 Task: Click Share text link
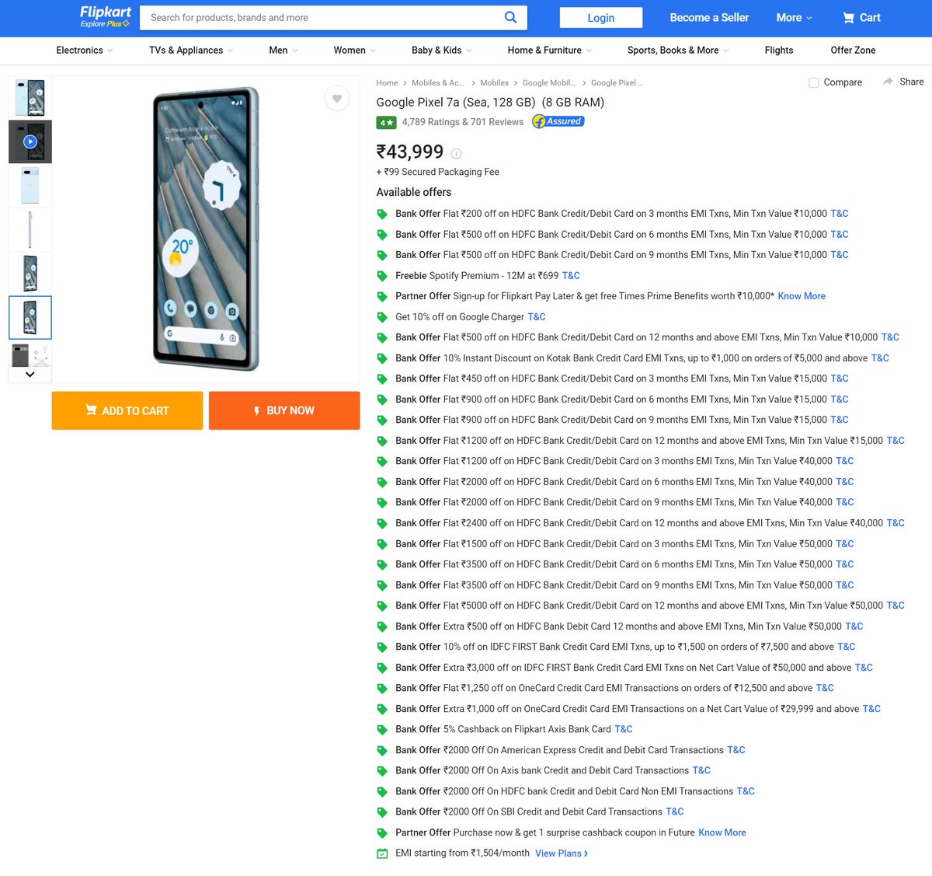click(912, 82)
